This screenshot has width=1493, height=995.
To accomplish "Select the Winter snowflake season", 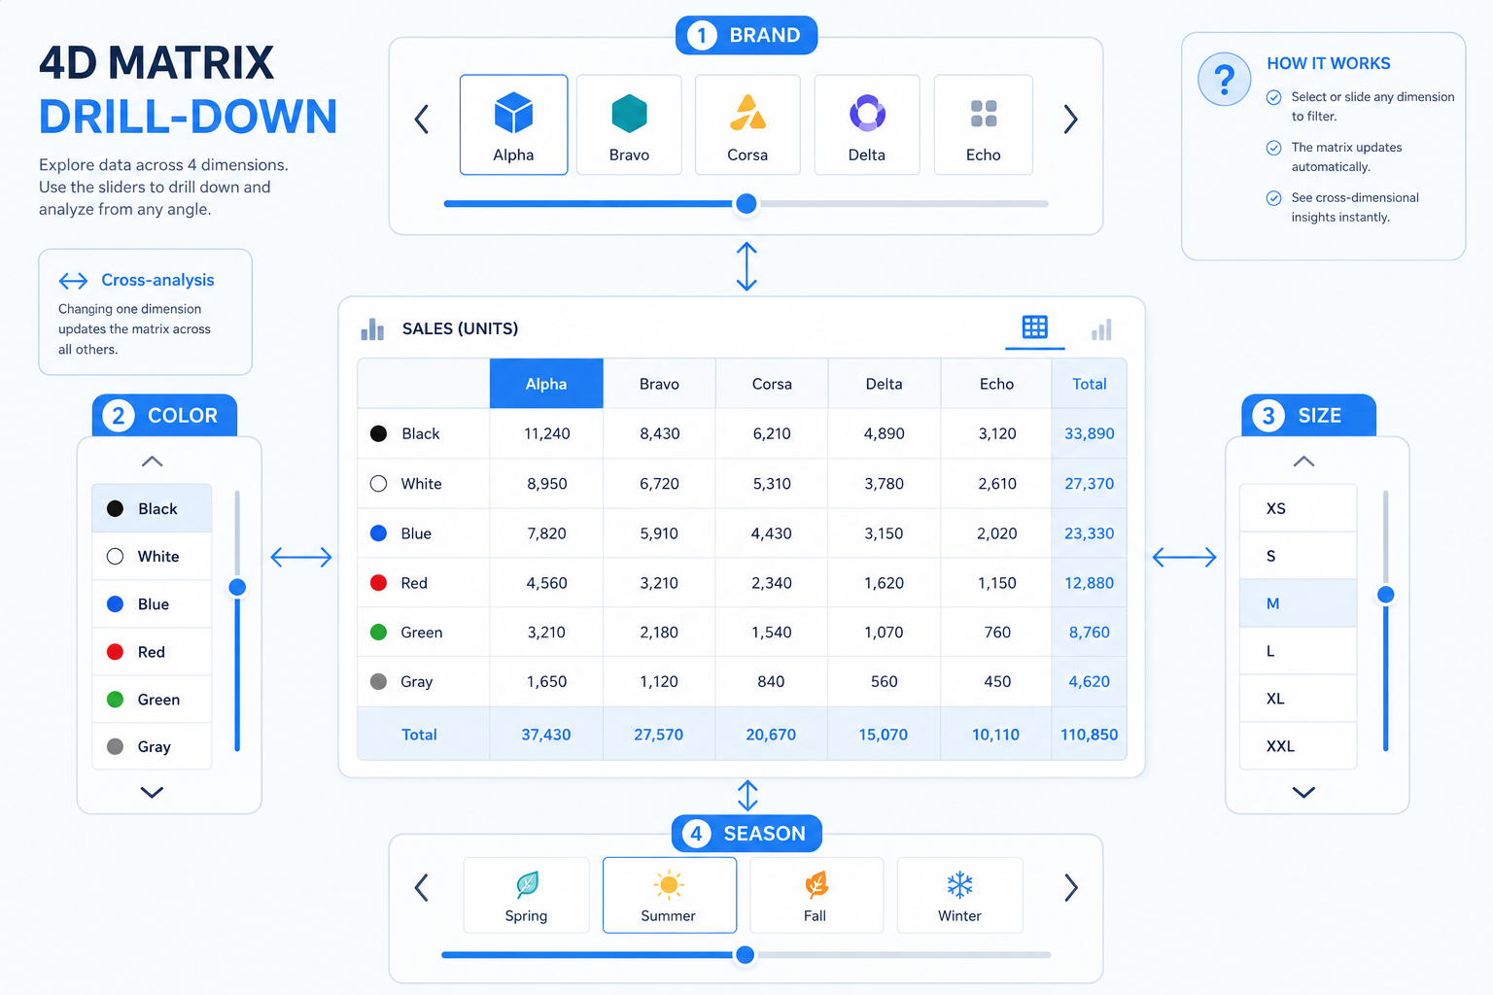I will (959, 895).
